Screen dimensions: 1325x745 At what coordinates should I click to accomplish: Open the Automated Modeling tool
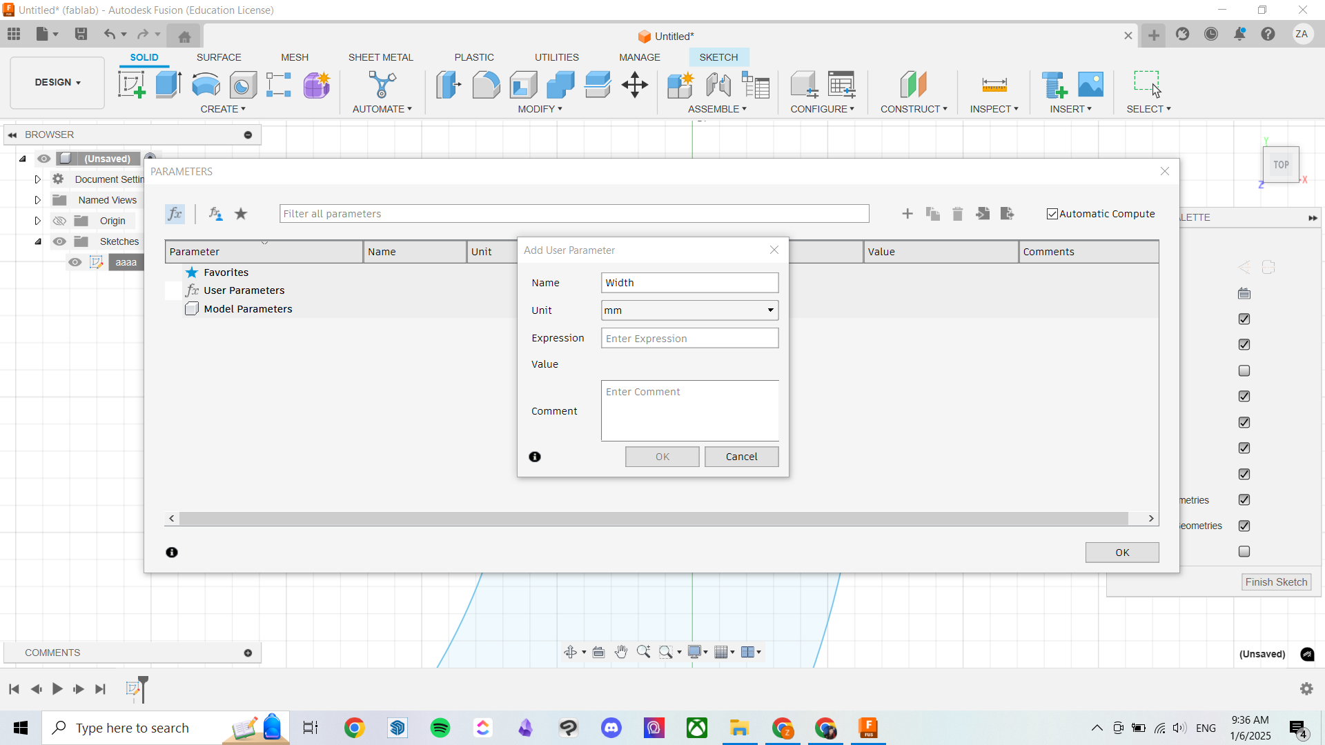382,85
